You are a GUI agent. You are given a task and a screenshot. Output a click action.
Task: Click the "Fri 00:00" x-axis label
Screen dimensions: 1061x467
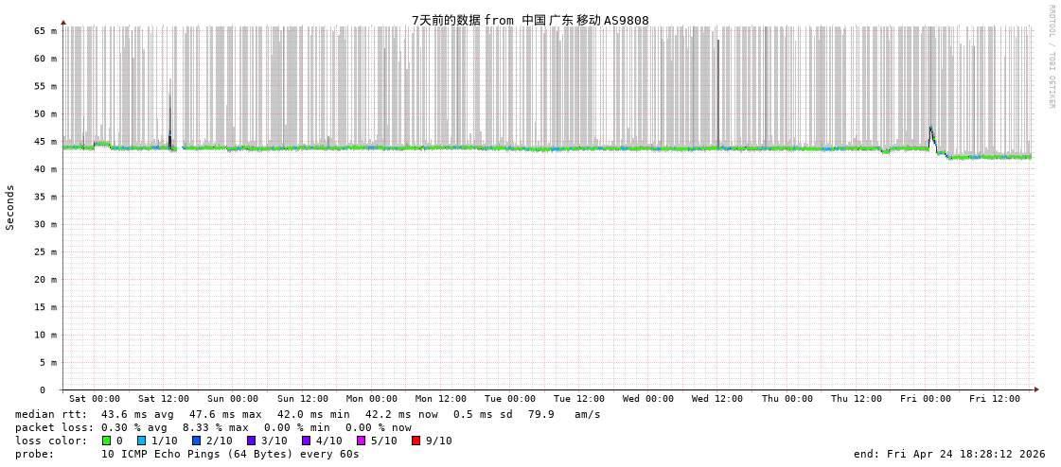925,399
